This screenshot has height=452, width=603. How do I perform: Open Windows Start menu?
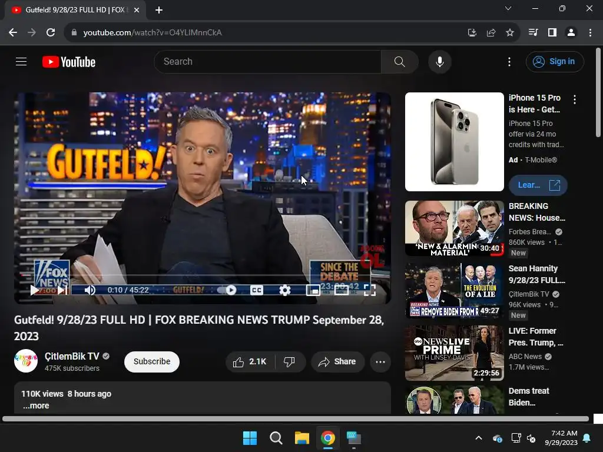coord(250,438)
